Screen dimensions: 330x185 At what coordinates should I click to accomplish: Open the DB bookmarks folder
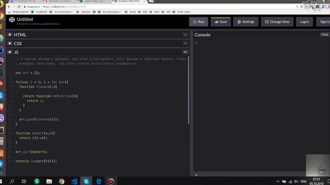tap(166, 12)
